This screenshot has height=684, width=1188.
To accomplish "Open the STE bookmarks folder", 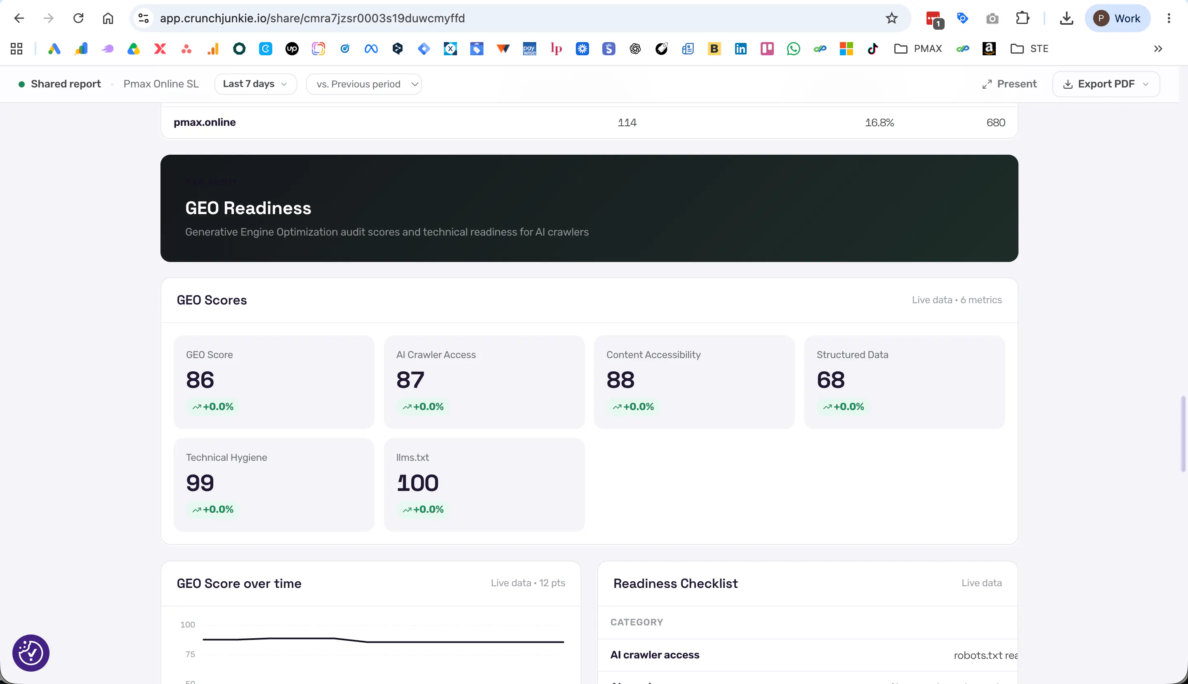I will point(1029,48).
